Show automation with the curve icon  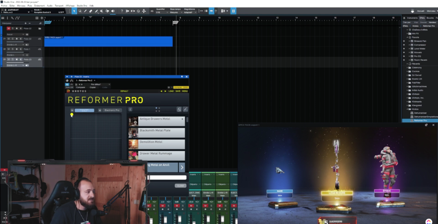tap(17, 18)
